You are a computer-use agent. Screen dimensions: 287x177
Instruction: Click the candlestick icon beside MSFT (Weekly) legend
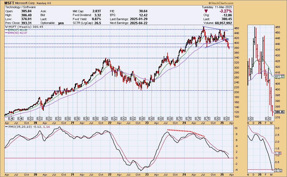point(6,27)
